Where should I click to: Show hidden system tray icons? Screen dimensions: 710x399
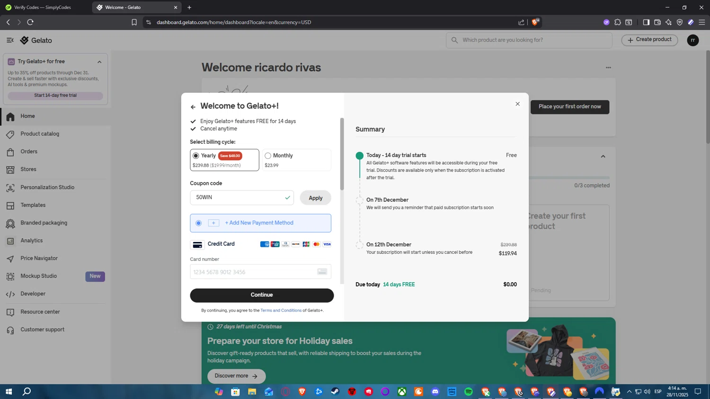pyautogui.click(x=629, y=391)
